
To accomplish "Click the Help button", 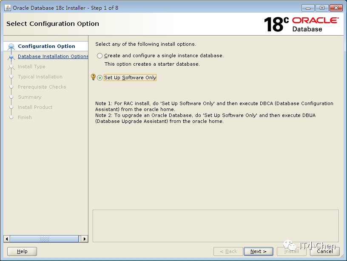I will [x=22, y=251].
